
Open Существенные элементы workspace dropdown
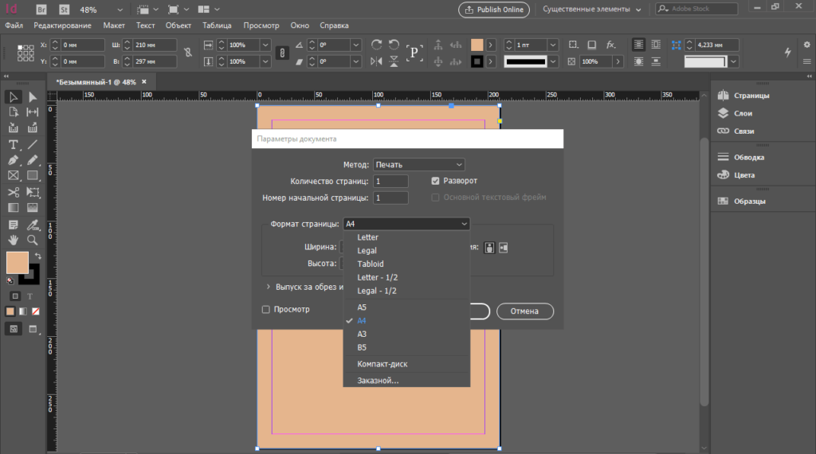[x=591, y=10]
